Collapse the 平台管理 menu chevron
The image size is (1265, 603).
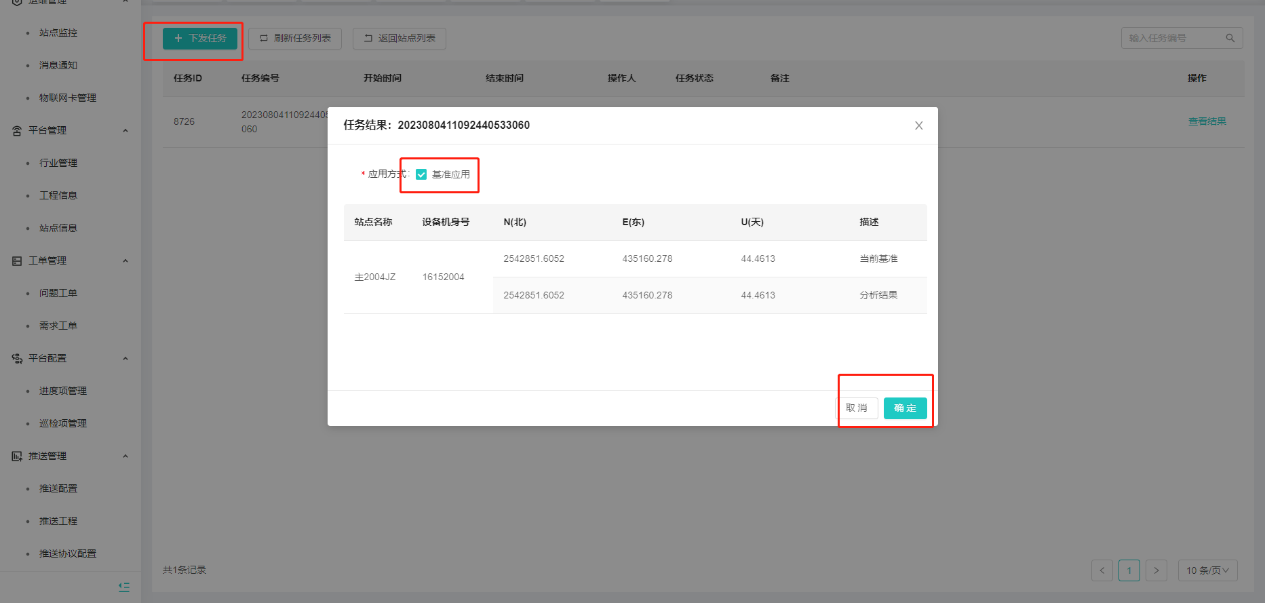click(x=125, y=130)
